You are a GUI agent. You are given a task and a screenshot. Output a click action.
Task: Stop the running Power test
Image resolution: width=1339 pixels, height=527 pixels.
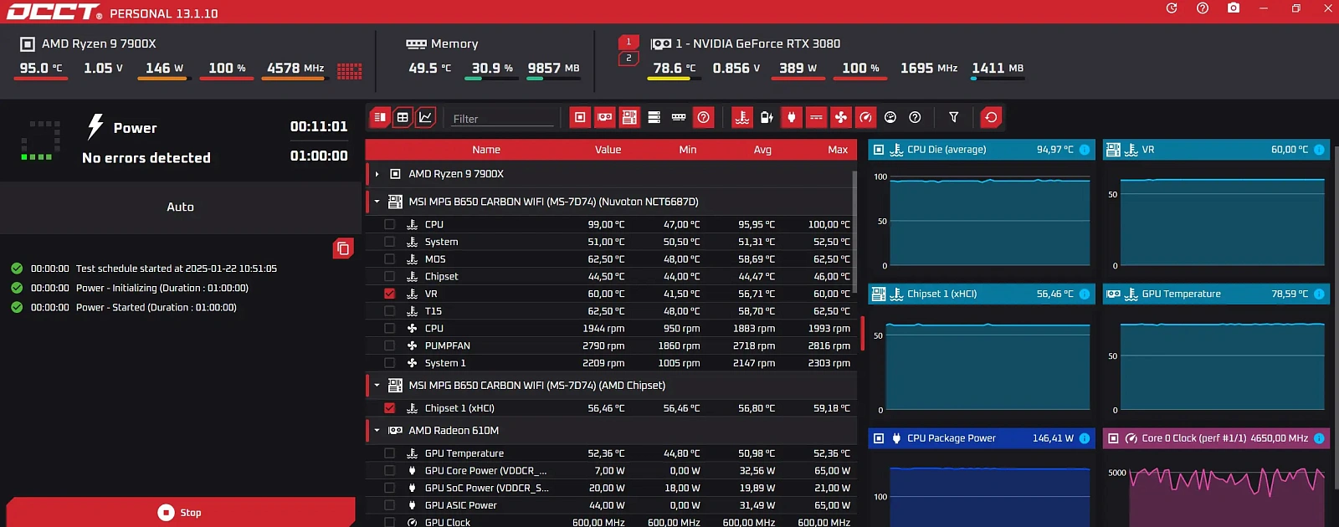[181, 512]
